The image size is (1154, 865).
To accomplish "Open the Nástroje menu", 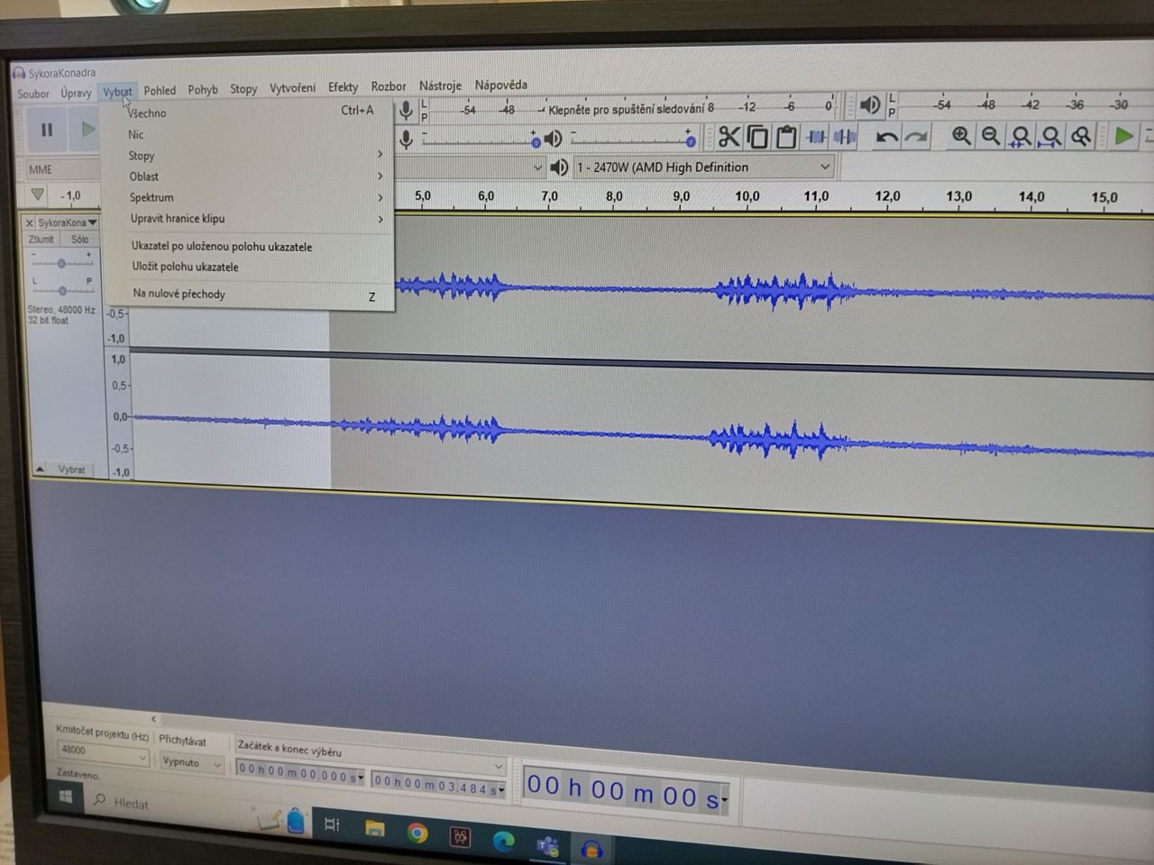I will (440, 86).
